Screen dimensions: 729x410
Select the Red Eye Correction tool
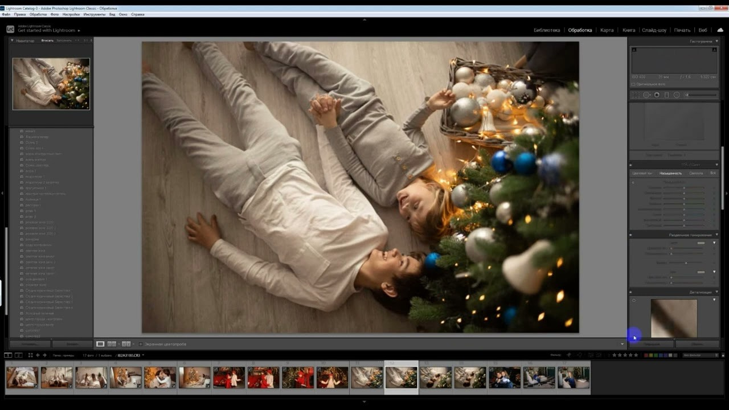click(x=657, y=95)
